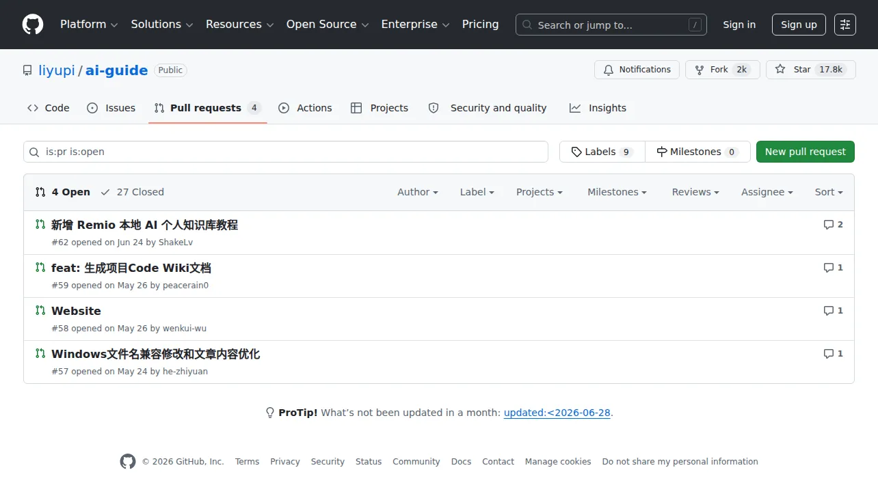Screen dimensions: 878x498
Task: Expand the Resources menu
Action: pyautogui.click(x=240, y=25)
